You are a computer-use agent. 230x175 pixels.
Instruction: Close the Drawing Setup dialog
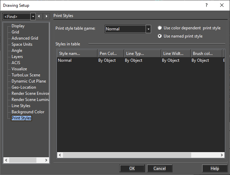222,5
